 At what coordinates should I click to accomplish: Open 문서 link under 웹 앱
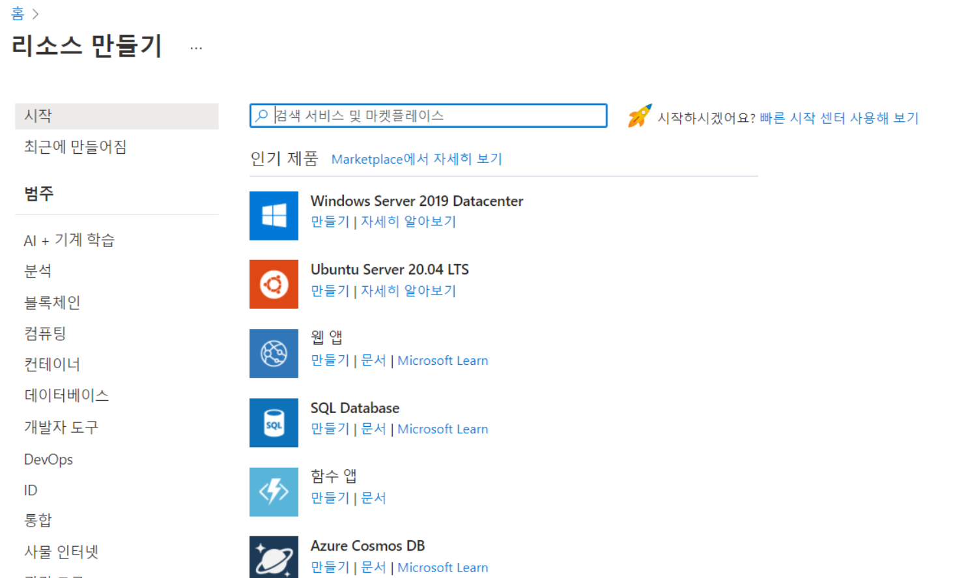373,360
